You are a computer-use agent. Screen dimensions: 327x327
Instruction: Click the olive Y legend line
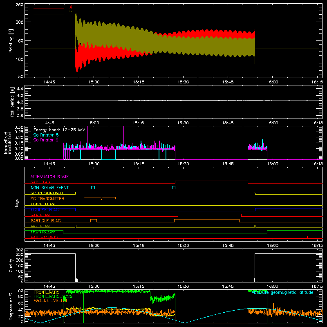[48, 14]
